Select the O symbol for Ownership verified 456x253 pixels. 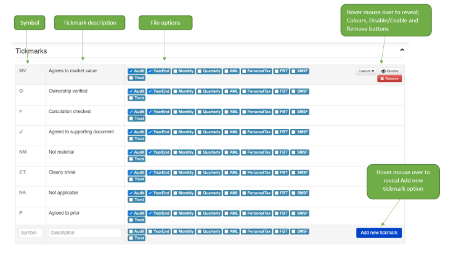(x=22, y=91)
